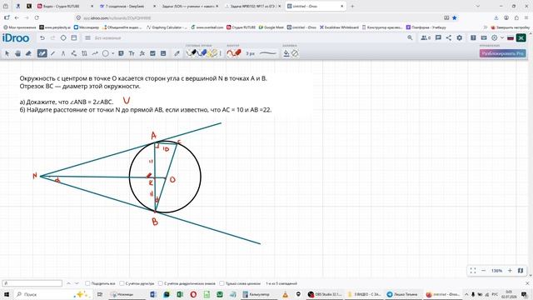The width and height of the screenshot is (533, 300).
Task: Undo the last action
Action: (x=42, y=37)
